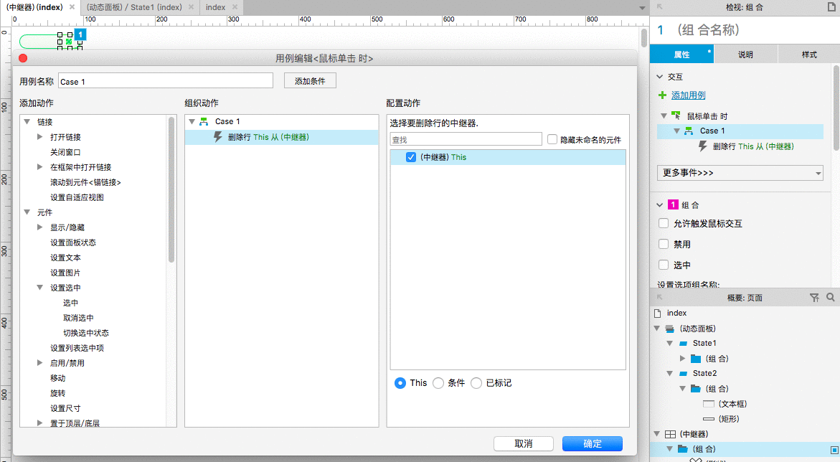This screenshot has width=840, height=462.
Task: Enable the 允许触发鼠标交互 checkbox
Action: (664, 224)
